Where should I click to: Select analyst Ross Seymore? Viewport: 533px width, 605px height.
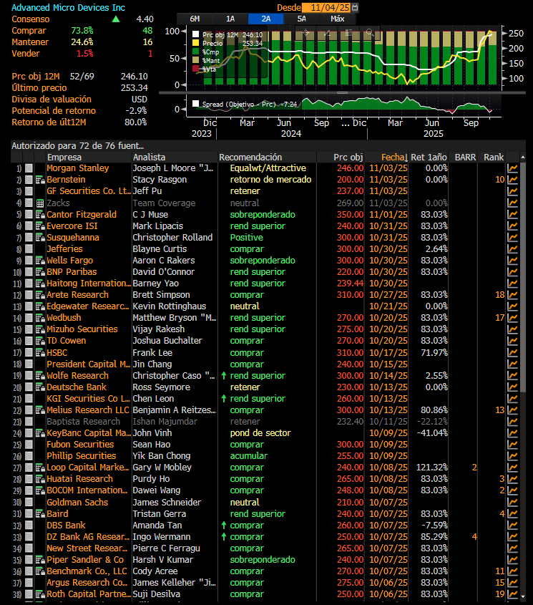coord(161,387)
